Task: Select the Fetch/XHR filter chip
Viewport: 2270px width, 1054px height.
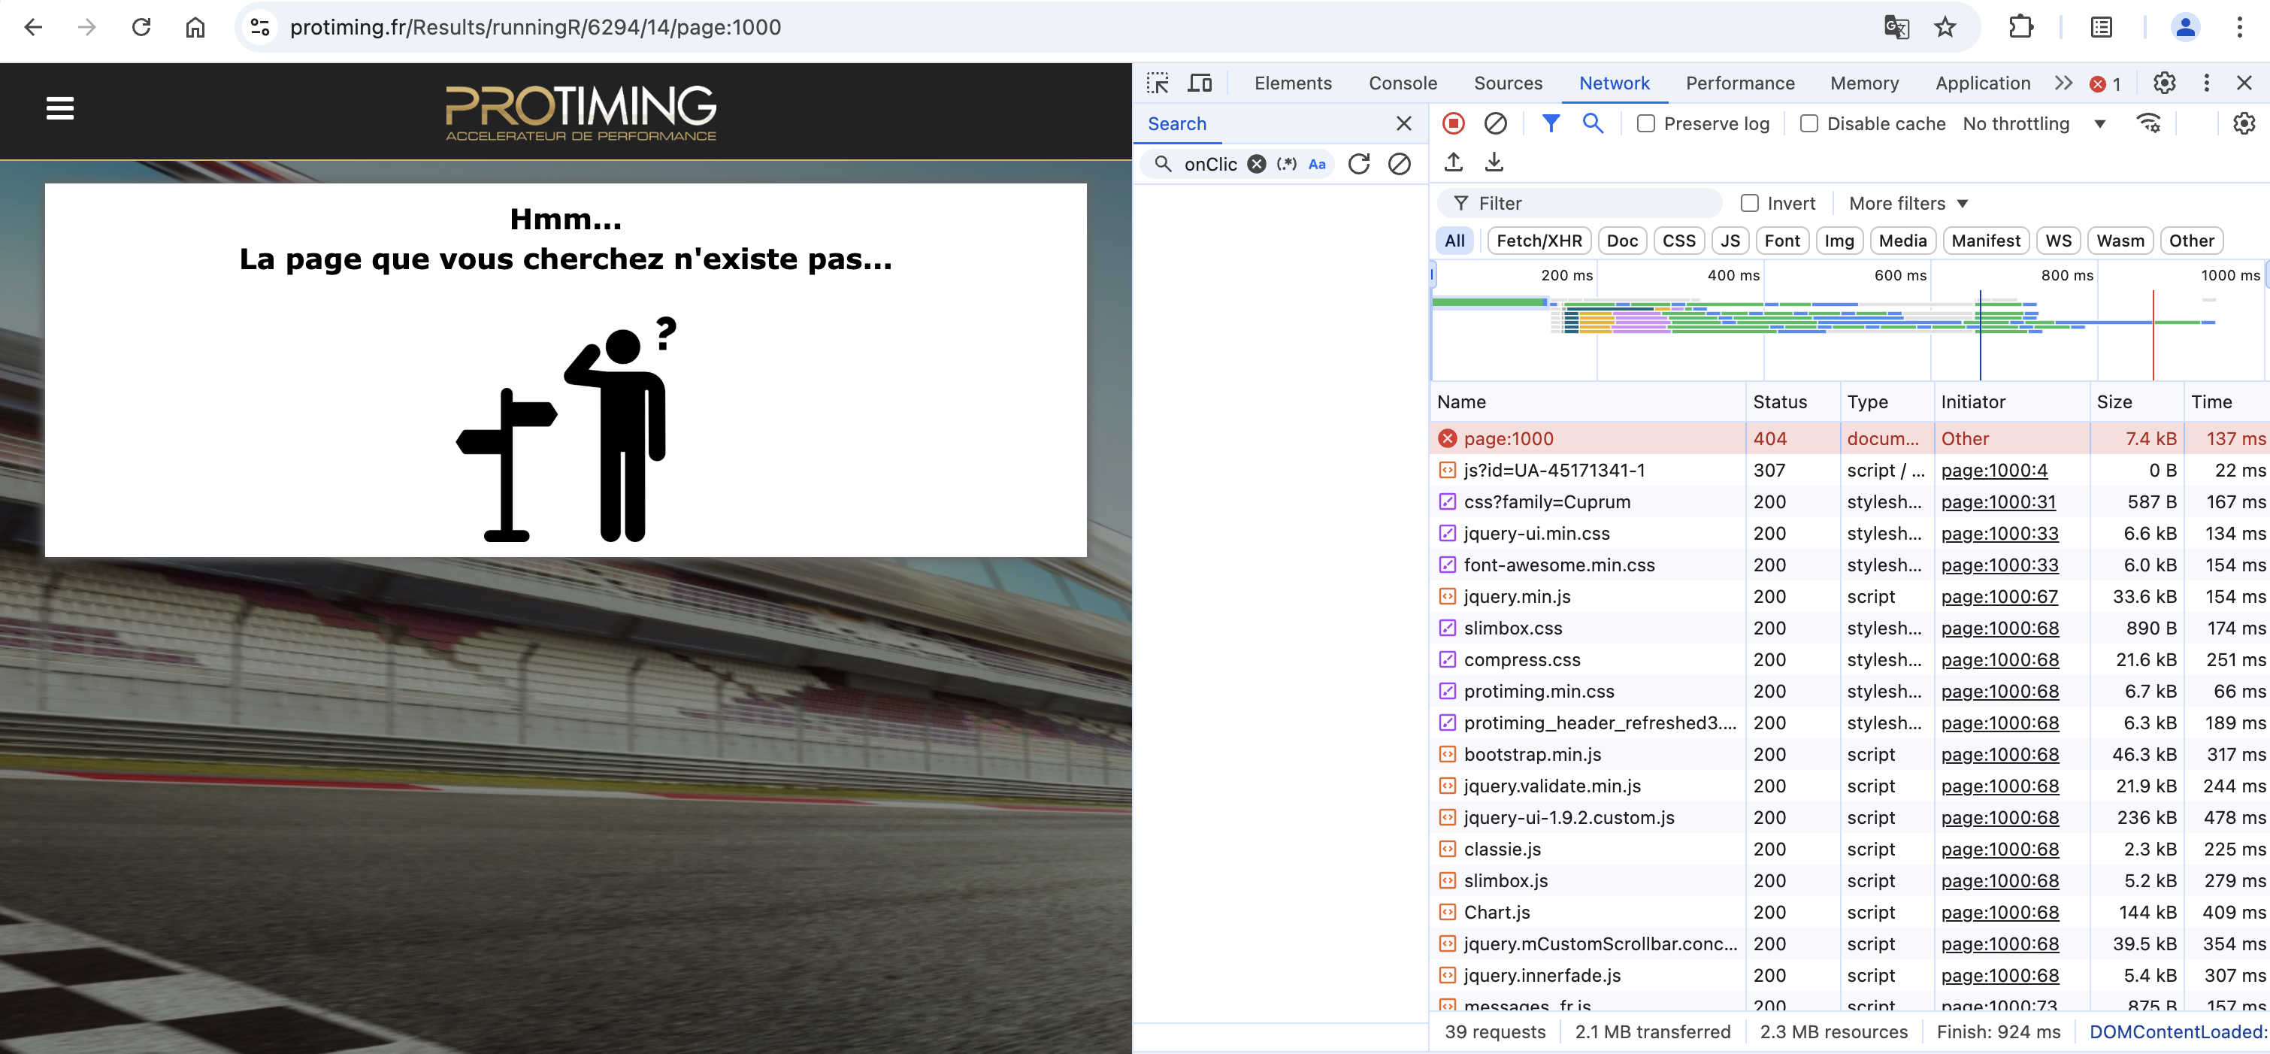Action: point(1539,241)
